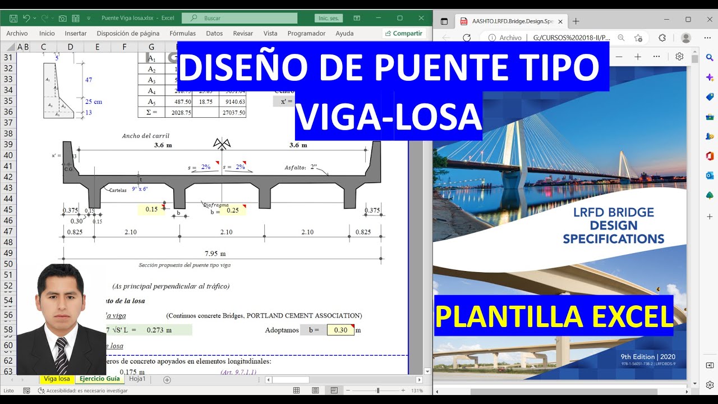This screenshot has height=404, width=718.
Task: Click the zoom in plus in Excel status bar
Action: click(x=403, y=391)
